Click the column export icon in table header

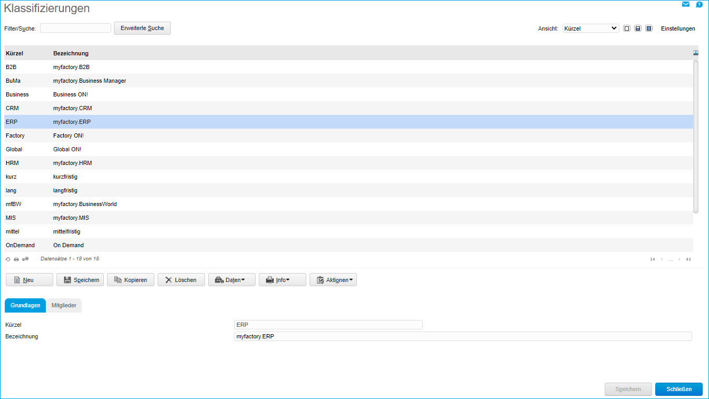[x=696, y=53]
